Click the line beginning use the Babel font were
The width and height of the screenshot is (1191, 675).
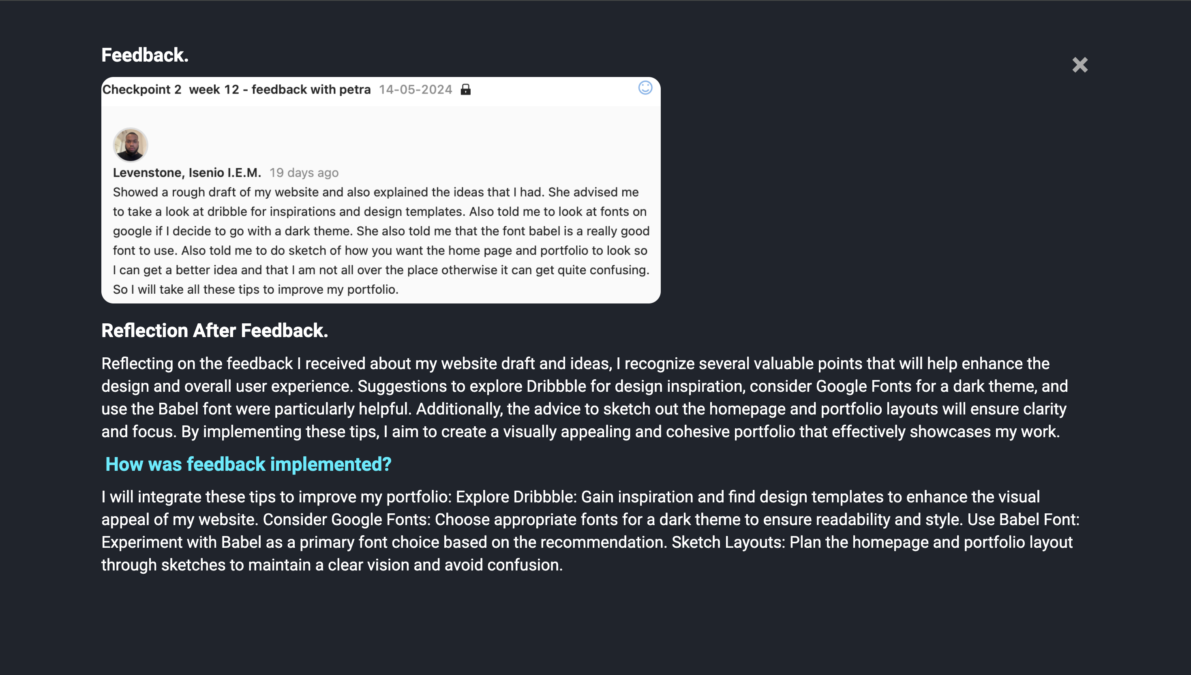[583, 409]
